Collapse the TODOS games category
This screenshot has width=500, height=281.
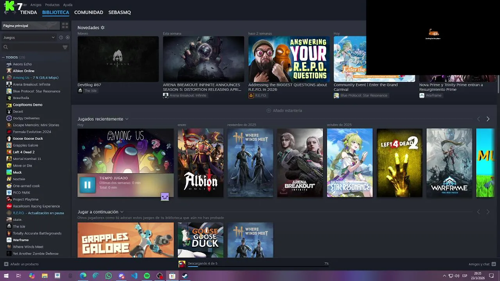click(x=3, y=57)
